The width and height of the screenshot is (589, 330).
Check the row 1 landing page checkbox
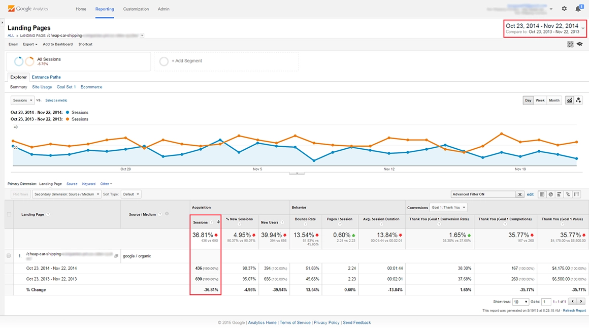point(9,256)
